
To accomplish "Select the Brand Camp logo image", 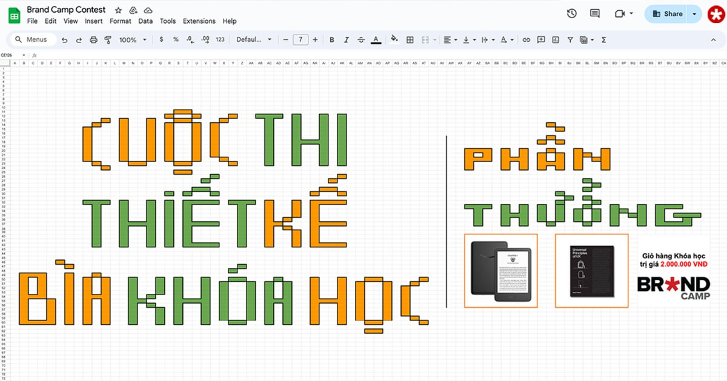I will point(674,287).
